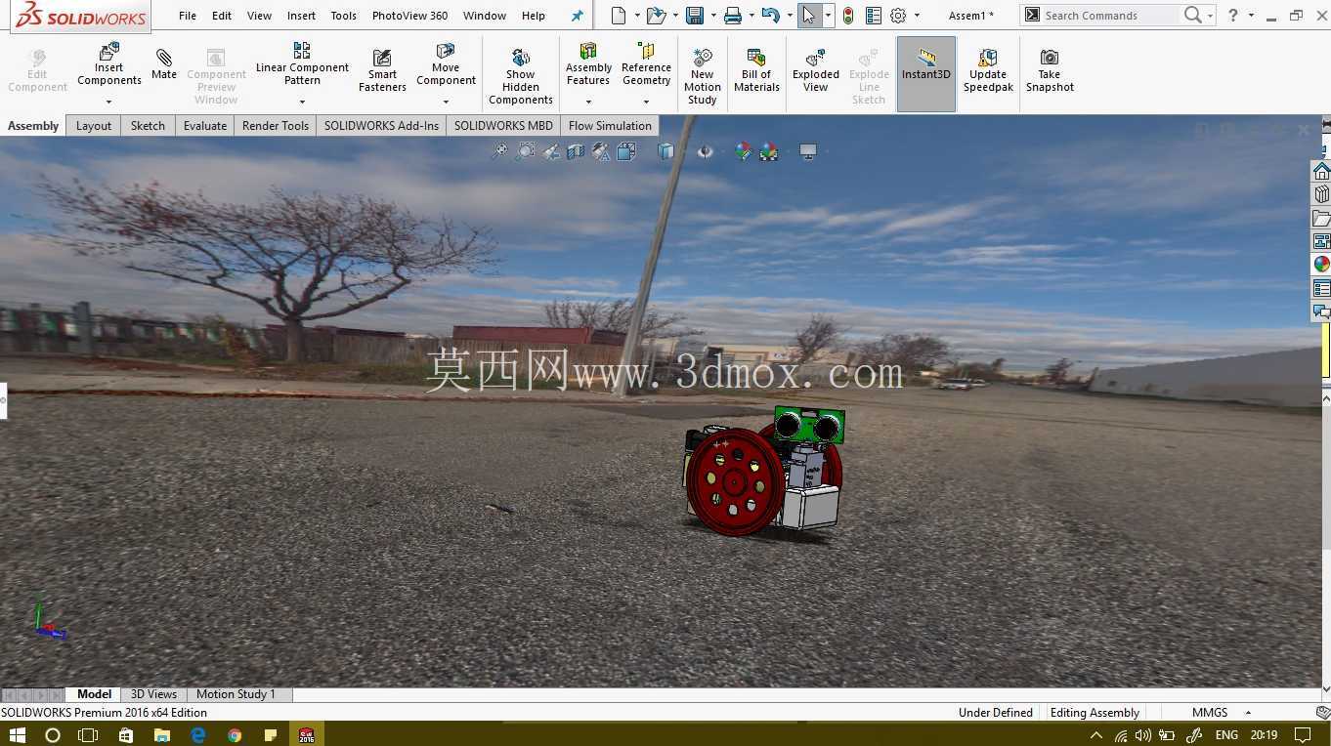Image resolution: width=1331 pixels, height=746 pixels.
Task: Take Snapshot of the model
Action: [x=1050, y=70]
